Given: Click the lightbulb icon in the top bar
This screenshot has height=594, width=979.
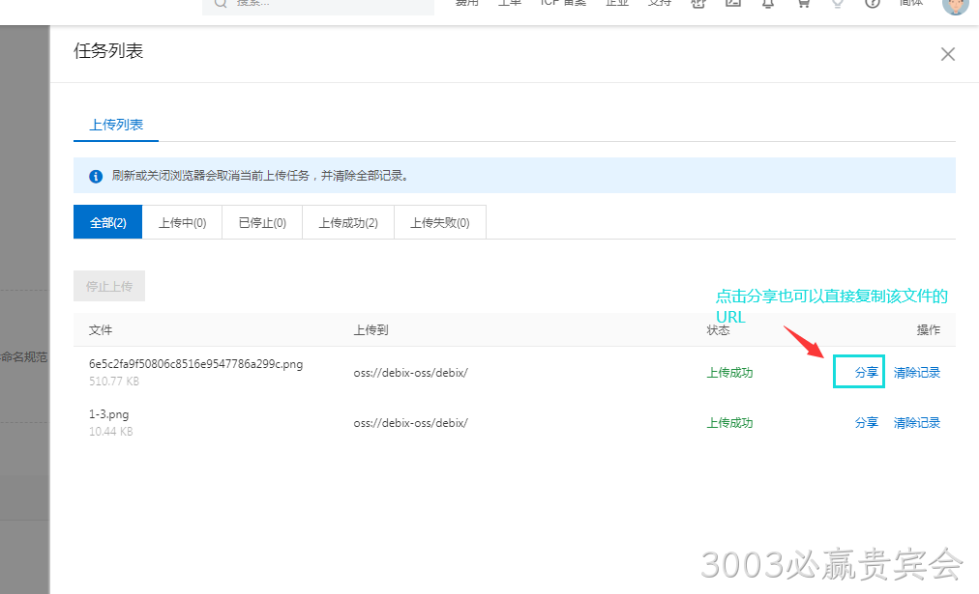Looking at the screenshot, I should pos(838,3).
